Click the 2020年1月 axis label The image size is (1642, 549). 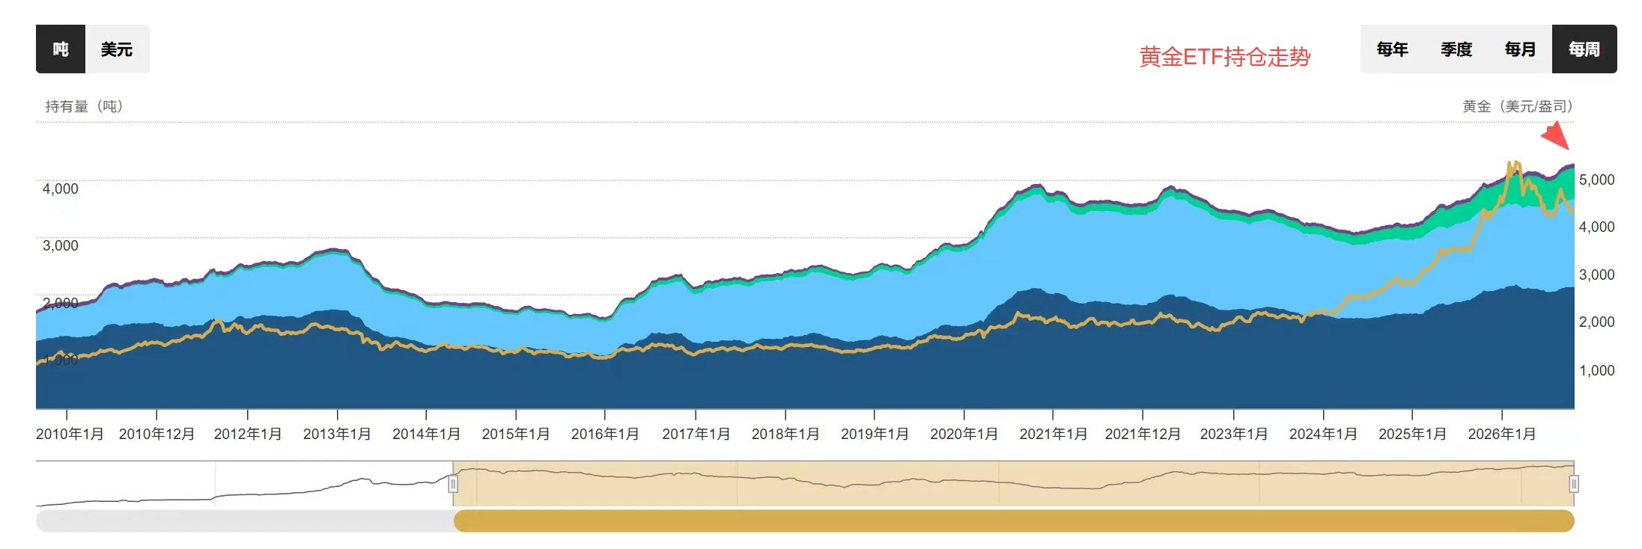pyautogui.click(x=964, y=434)
